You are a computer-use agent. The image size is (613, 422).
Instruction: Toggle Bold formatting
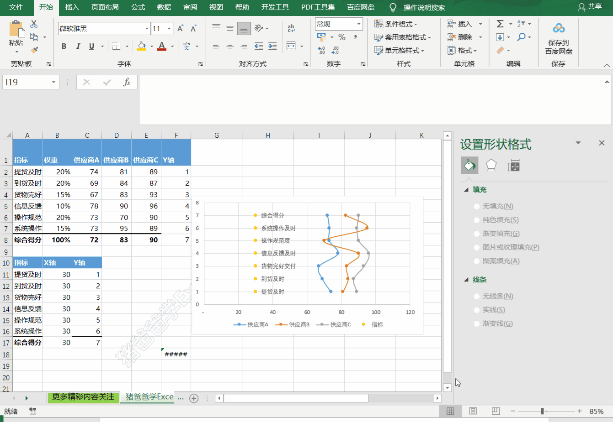[x=64, y=46]
